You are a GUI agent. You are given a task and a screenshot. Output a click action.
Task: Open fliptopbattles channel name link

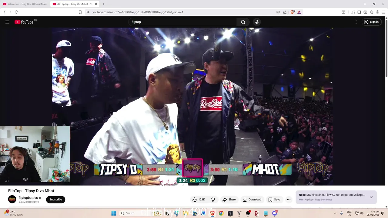28,198
